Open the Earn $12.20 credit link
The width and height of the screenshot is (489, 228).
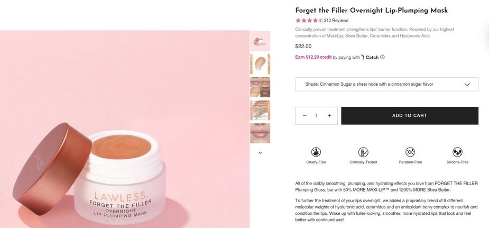[313, 57]
